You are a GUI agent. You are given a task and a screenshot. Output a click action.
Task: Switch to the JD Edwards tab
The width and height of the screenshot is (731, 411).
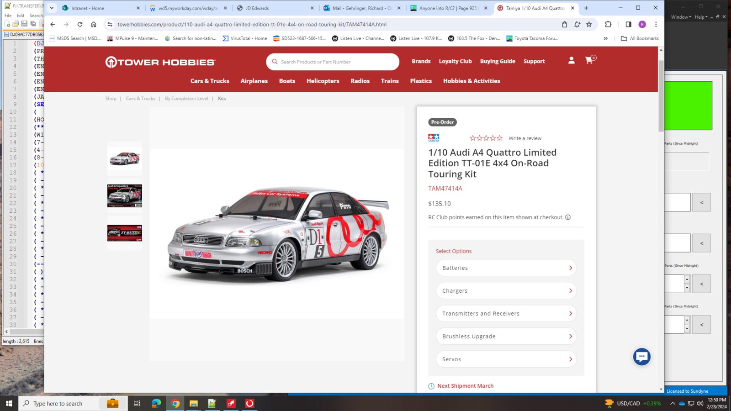pos(275,8)
